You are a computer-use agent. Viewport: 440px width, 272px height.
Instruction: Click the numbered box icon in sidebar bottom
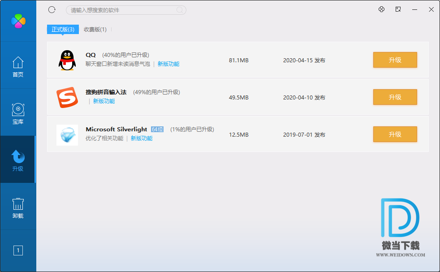(18, 250)
